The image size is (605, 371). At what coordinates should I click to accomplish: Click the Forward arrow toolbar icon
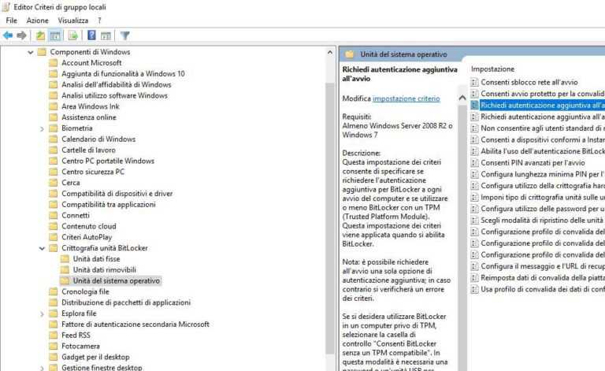[21, 35]
